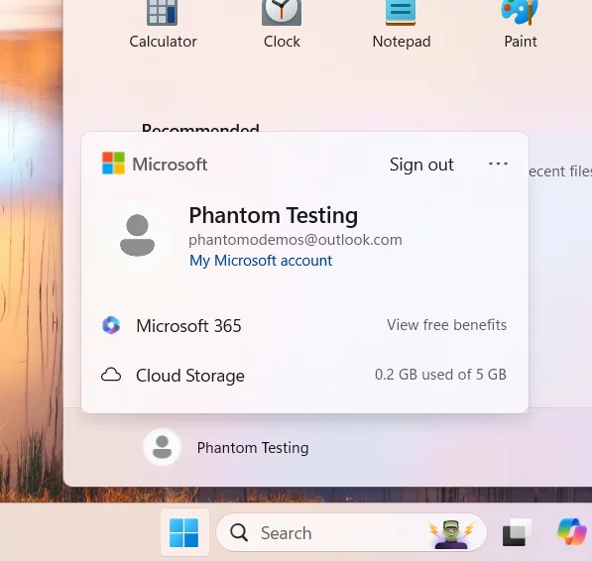
Task: Open the Task View taskbar icon
Action: [516, 532]
